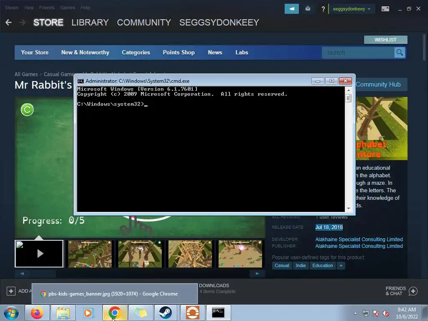Select the second screenshot thumbnail
This screenshot has height=321, width=428.
click(90, 254)
